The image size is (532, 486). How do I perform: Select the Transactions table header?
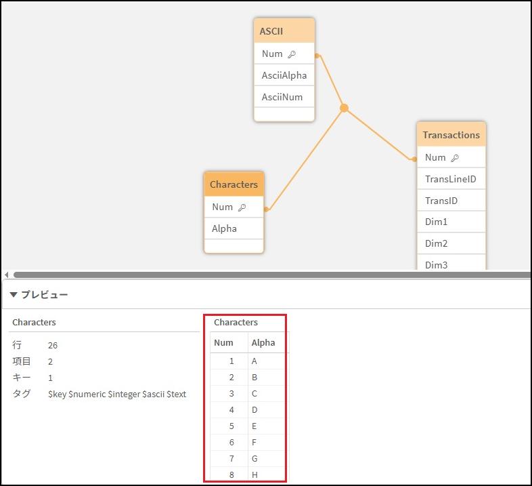click(451, 135)
